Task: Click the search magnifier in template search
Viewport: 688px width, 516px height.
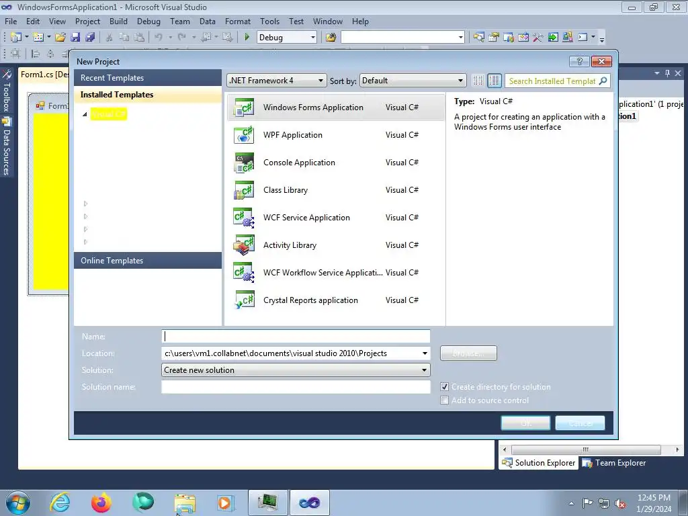Action: (x=603, y=81)
